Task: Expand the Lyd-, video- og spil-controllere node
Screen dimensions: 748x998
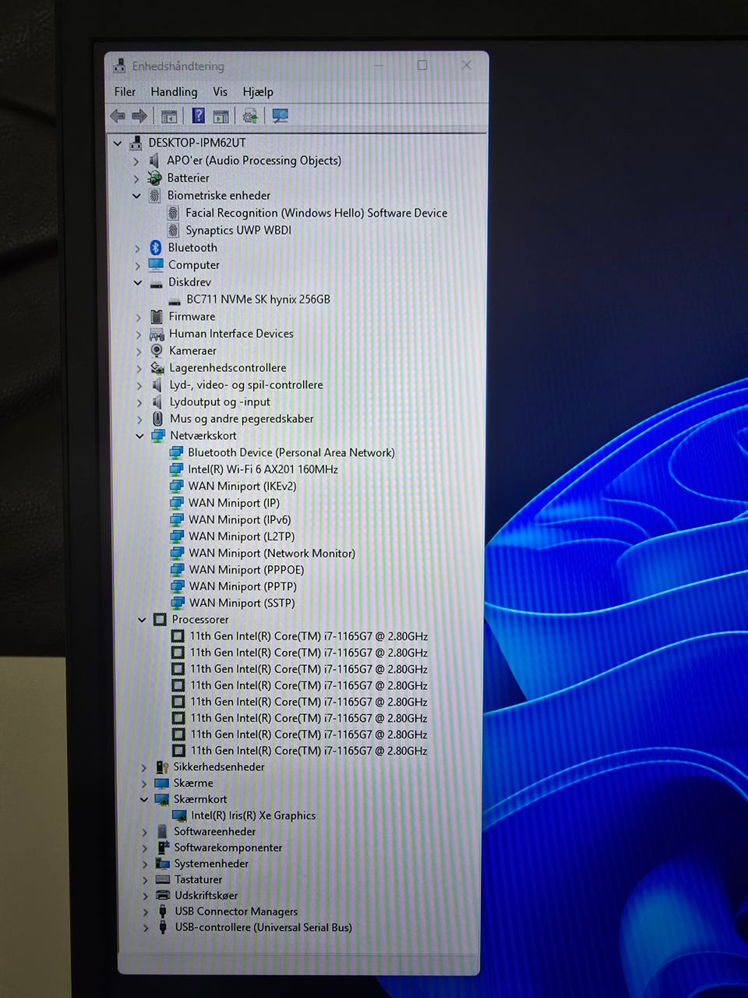Action: click(139, 385)
